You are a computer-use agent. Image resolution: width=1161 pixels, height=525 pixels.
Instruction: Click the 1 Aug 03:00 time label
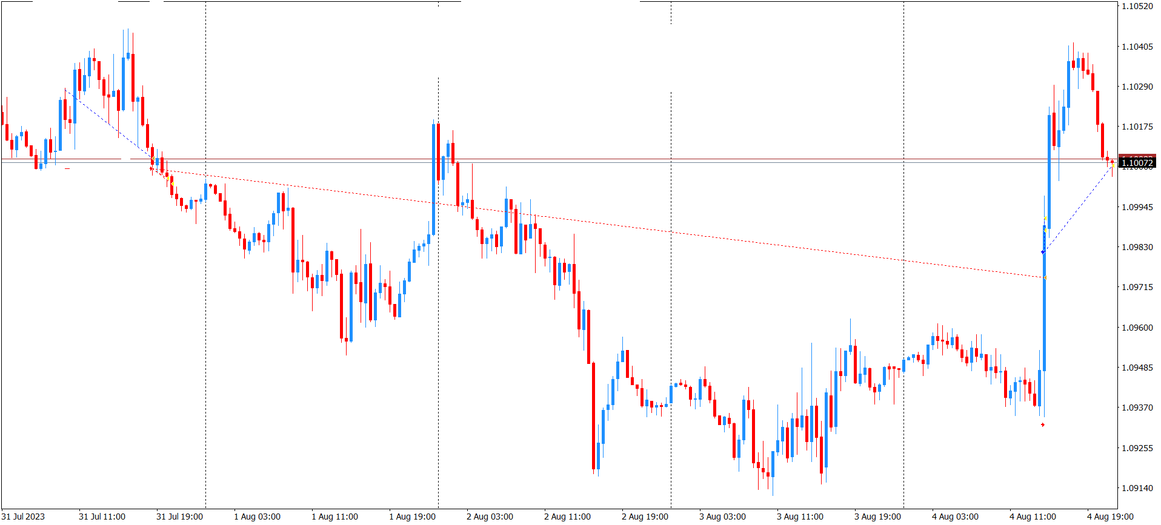click(x=257, y=517)
